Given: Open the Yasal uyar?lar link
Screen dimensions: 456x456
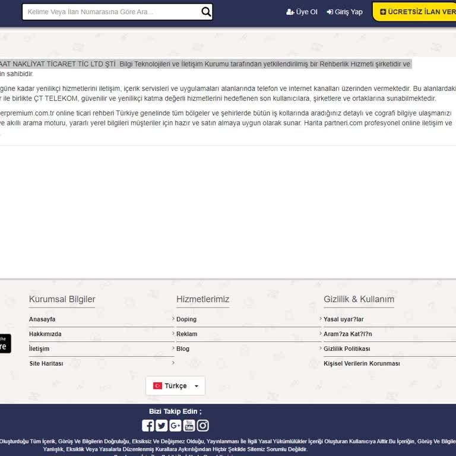Looking at the screenshot, I should click(343, 319).
